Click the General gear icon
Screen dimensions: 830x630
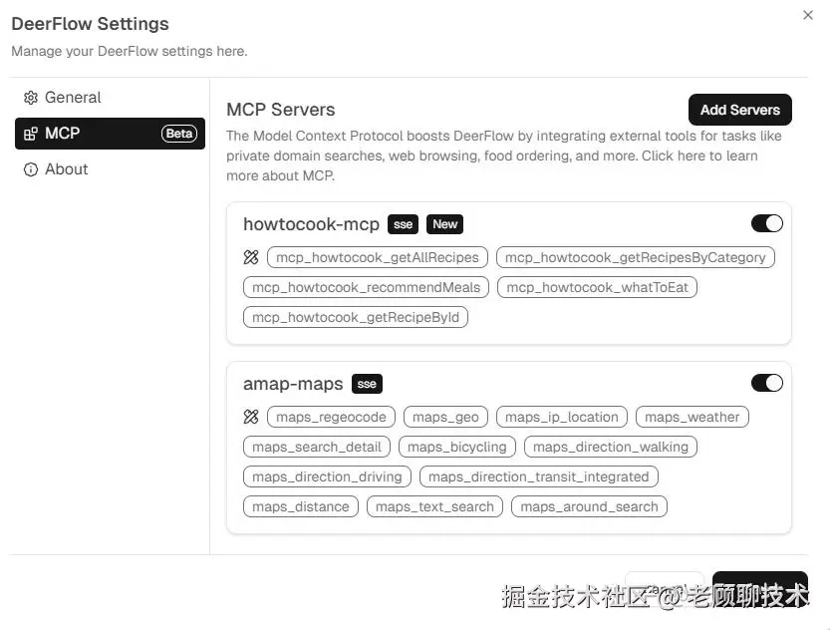point(31,98)
